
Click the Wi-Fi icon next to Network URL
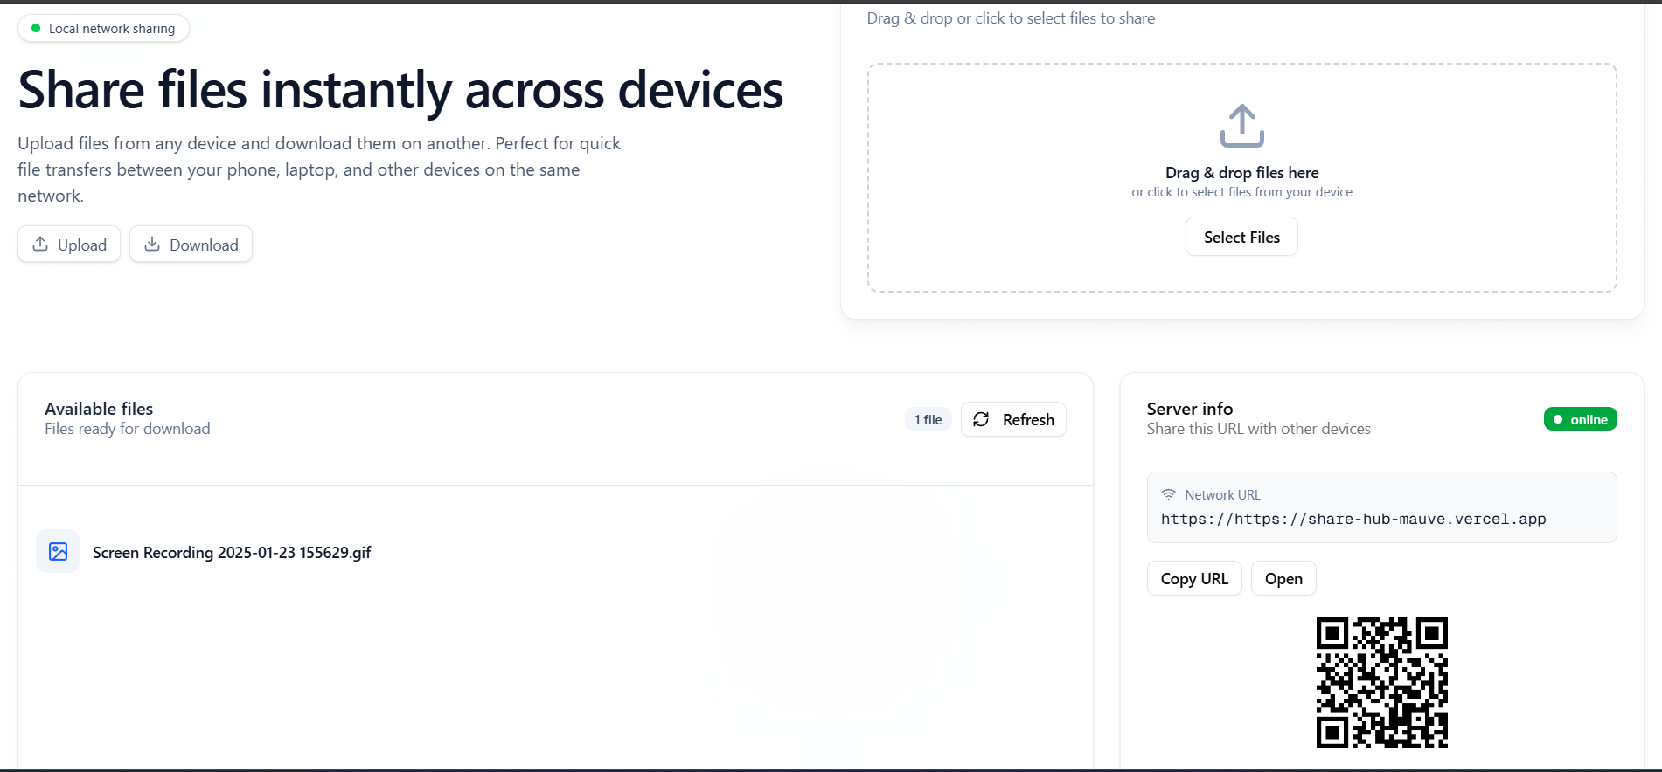pyautogui.click(x=1168, y=494)
